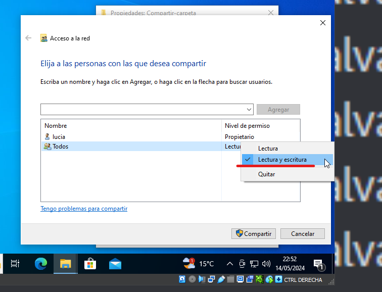Launch Microsoft Edge from the taskbar

(x=41, y=264)
